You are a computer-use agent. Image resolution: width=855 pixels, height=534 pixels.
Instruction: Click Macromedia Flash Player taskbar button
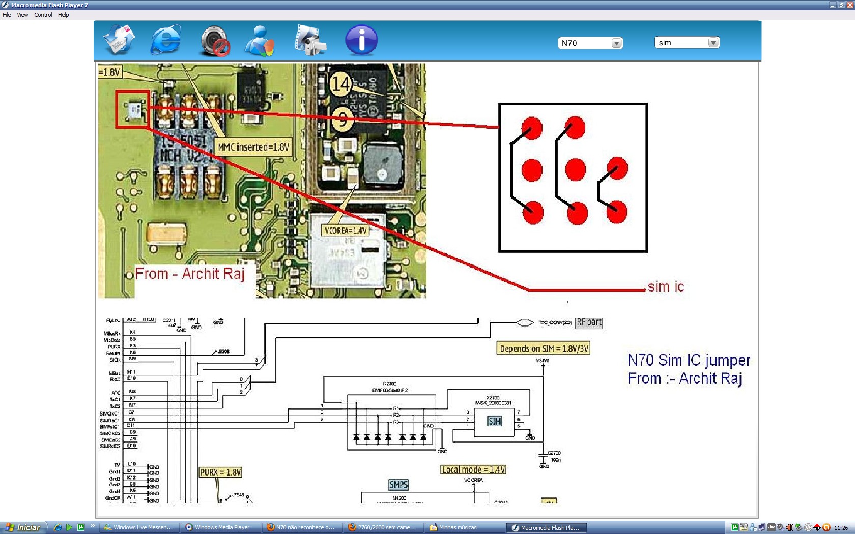(546, 527)
